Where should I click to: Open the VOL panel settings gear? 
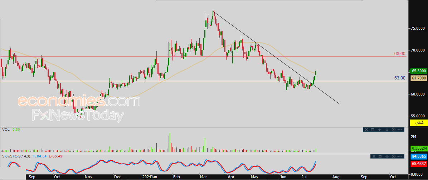pos(394,130)
